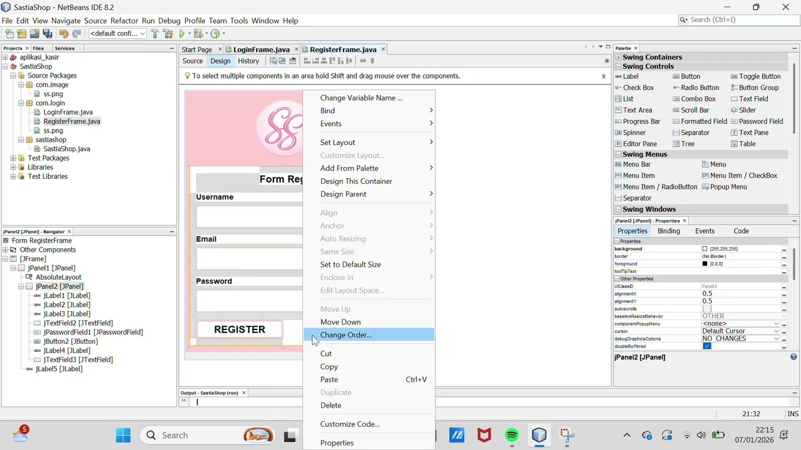Screen dimensions: 801x450
Task: Click the Save All toolbar icon
Action: (47, 34)
